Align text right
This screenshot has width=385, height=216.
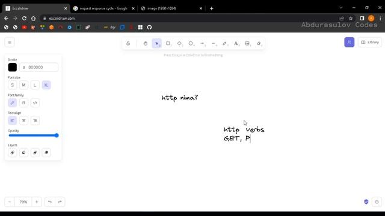click(x=35, y=121)
